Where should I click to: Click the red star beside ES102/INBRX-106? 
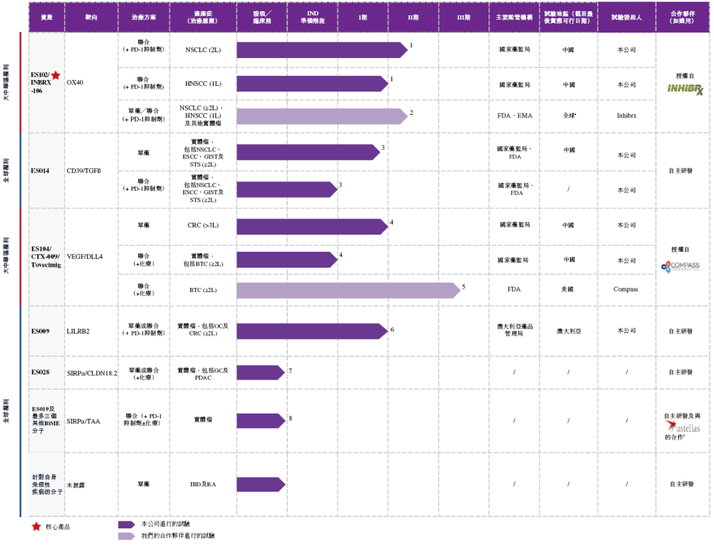(x=56, y=75)
